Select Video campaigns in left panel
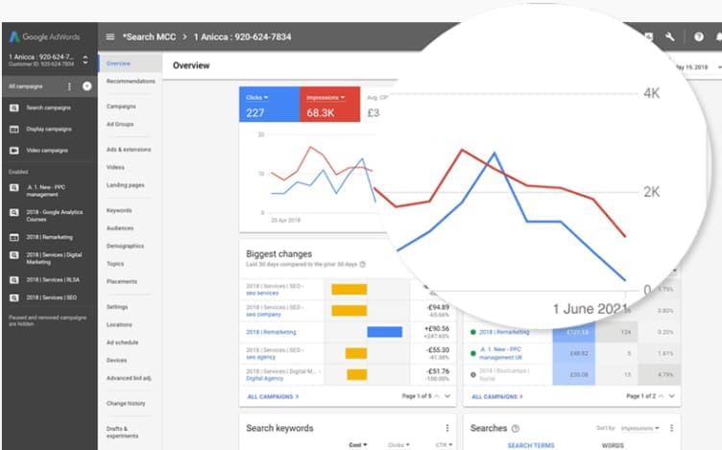This screenshot has height=450, width=722. tap(47, 151)
